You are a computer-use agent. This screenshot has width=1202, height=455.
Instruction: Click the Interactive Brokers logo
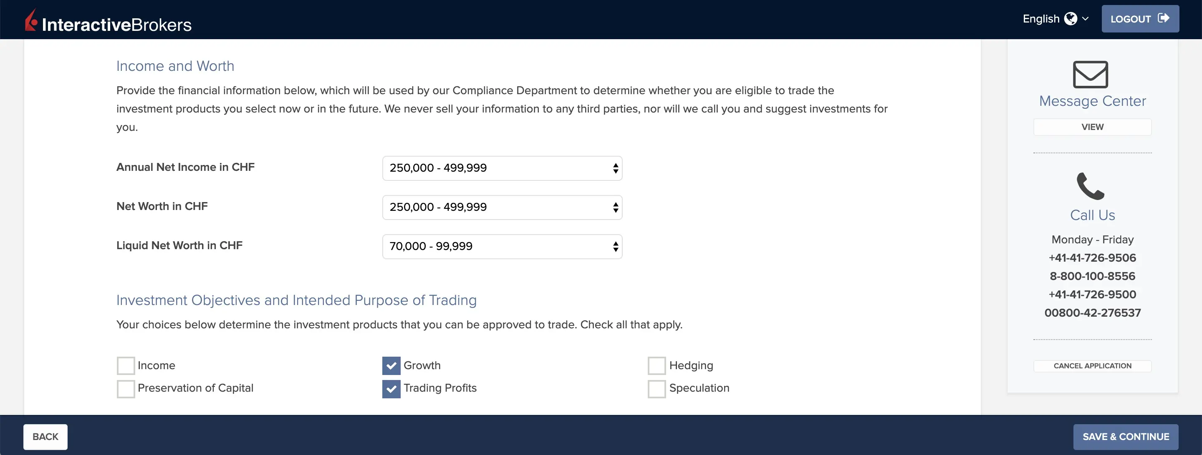(108, 21)
